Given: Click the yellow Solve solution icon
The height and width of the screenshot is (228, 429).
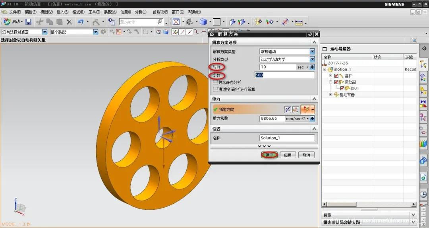Looking at the screenshot, I should pyautogui.click(x=258, y=21).
